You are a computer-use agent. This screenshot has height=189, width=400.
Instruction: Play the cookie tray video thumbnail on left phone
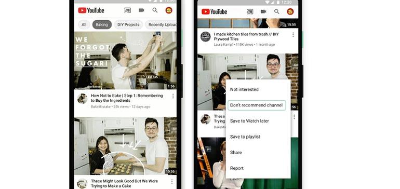(x=125, y=146)
